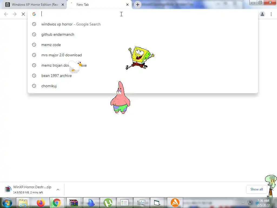
Task: Show hidden tray icons arrow
Action: click(x=243, y=203)
